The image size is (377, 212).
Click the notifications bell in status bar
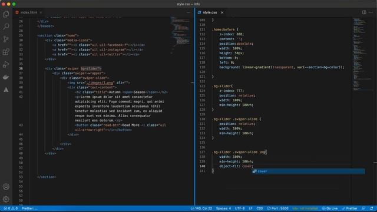[x=372, y=208]
